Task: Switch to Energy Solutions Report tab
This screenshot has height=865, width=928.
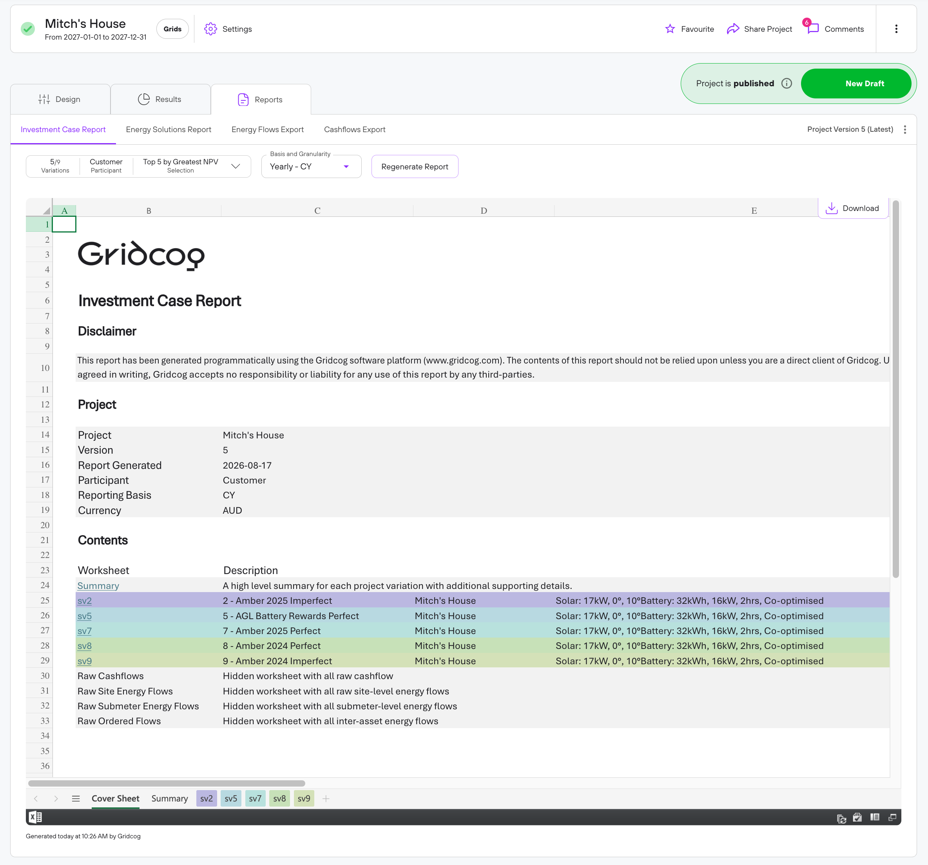Action: click(169, 129)
